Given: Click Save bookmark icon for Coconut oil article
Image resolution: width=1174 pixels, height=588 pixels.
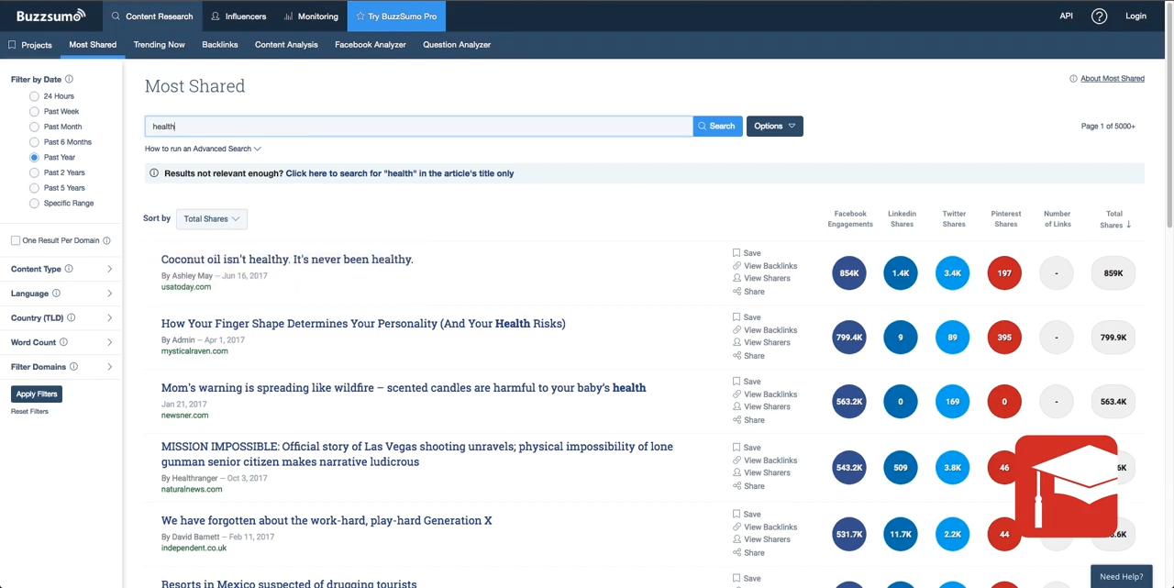Looking at the screenshot, I should 737,253.
